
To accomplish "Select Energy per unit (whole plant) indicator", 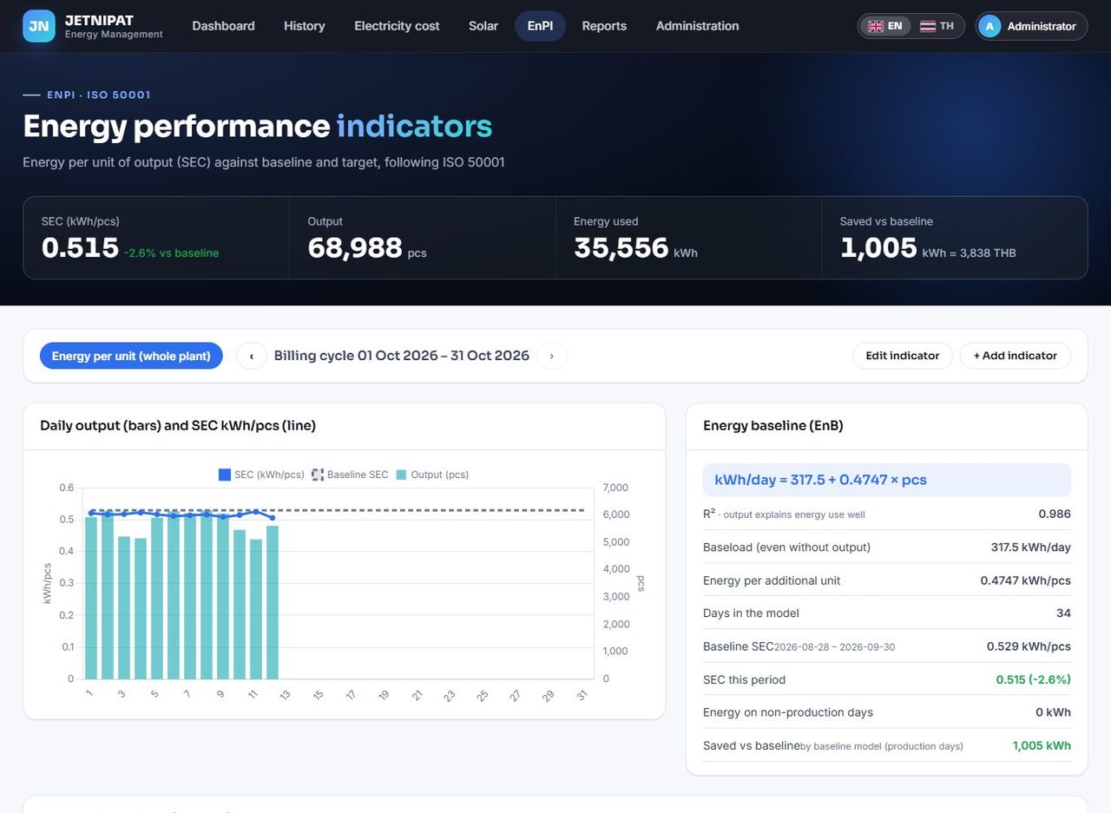I will point(131,356).
